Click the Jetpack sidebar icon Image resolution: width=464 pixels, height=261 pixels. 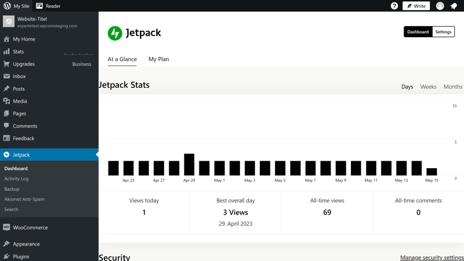tap(6, 155)
